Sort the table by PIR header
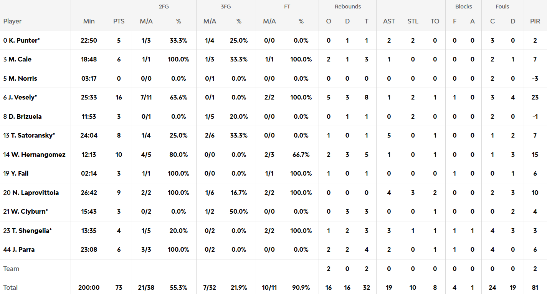The height and width of the screenshot is (294, 547). tap(535, 21)
